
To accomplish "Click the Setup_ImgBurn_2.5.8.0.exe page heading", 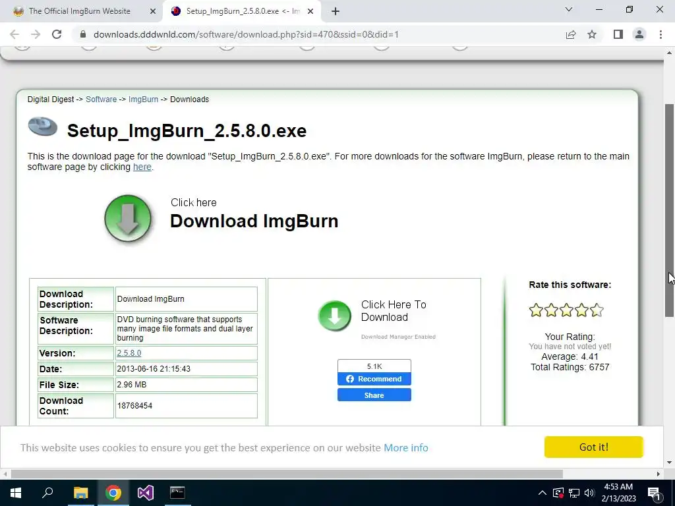I will 187,131.
